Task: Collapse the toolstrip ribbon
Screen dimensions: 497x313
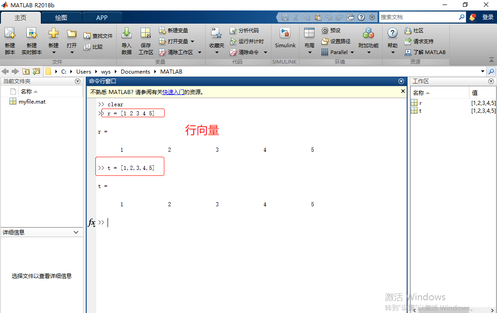Action: [x=491, y=60]
